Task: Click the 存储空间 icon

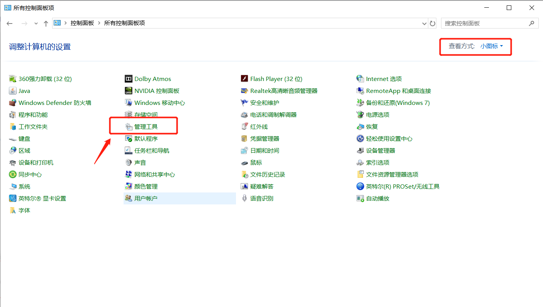Action: 129,115
